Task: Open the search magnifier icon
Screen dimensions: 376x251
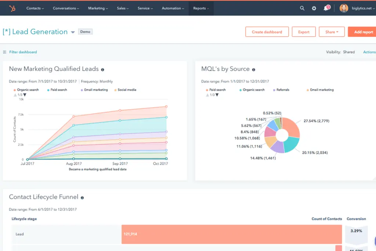Action: [302, 8]
